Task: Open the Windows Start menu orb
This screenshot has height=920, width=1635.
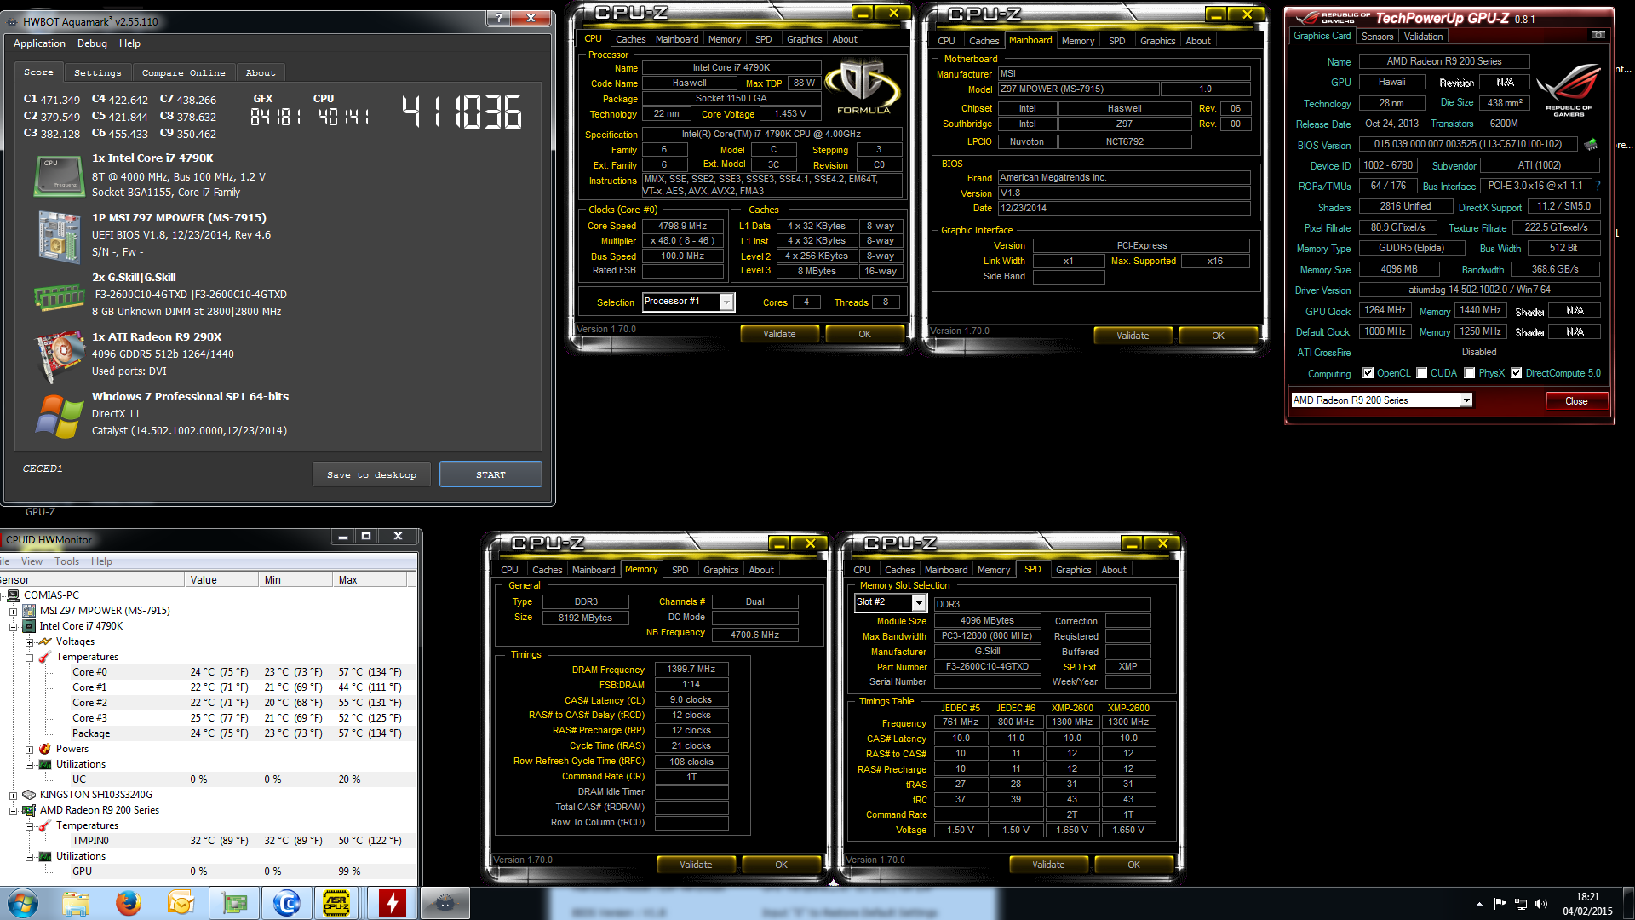Action: tap(23, 903)
